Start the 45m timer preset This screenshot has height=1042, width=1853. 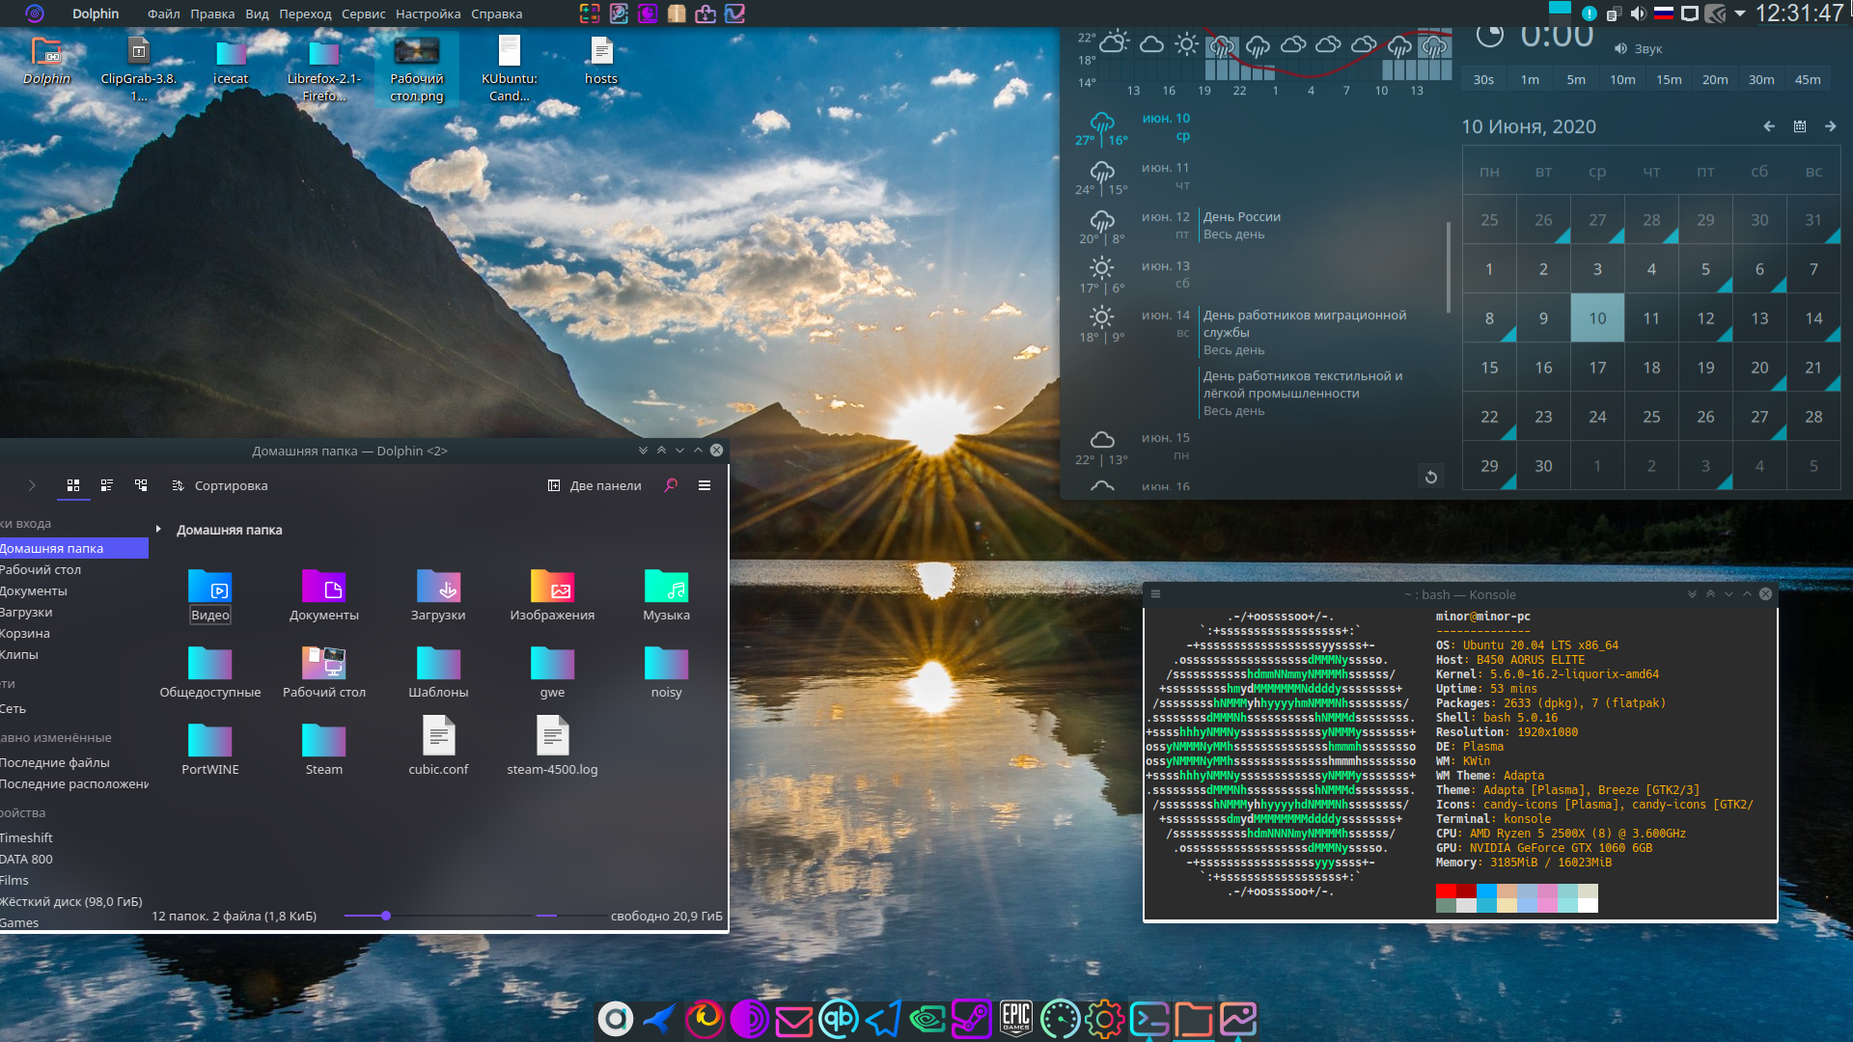pos(1808,79)
